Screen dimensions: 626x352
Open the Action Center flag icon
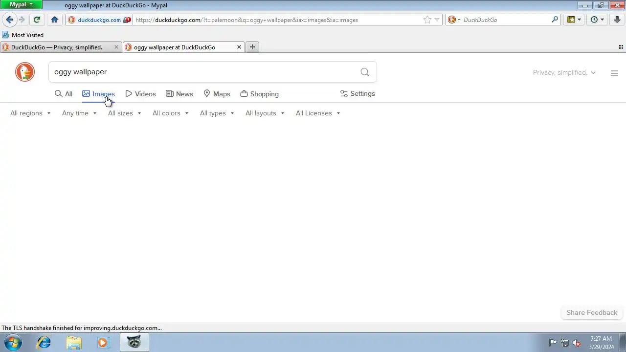pos(553,343)
